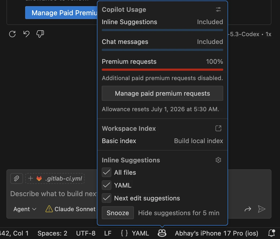Toggle the All files checkbox
Image resolution: width=280 pixels, height=239 pixels.
[107, 172]
